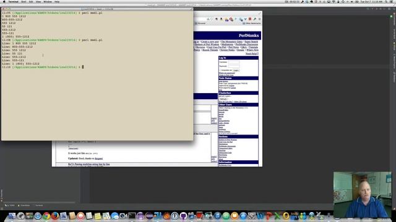Open the Need Help?? link
The image size is (396, 222).
click(252, 54)
